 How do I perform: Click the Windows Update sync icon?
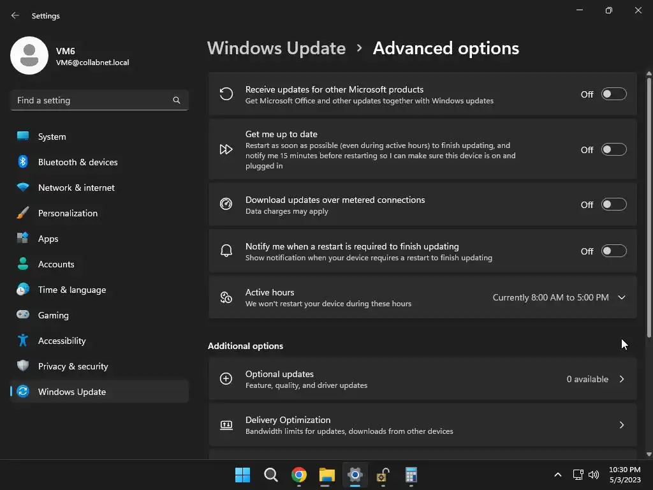click(x=23, y=391)
